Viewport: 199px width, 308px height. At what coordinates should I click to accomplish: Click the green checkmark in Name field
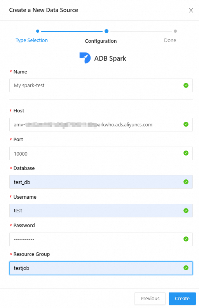pos(186,86)
